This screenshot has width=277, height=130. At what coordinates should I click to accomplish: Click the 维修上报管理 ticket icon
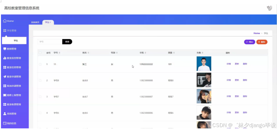[5, 95]
